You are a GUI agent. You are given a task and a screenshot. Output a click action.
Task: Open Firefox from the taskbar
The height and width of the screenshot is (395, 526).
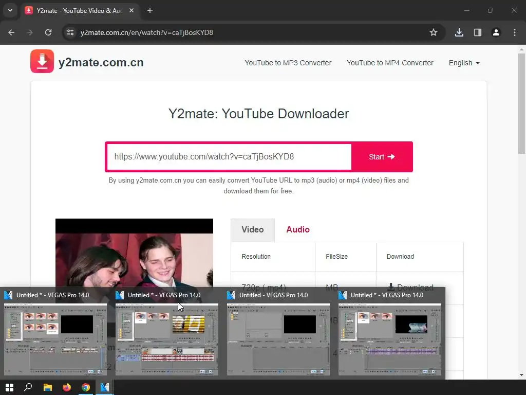click(x=67, y=387)
